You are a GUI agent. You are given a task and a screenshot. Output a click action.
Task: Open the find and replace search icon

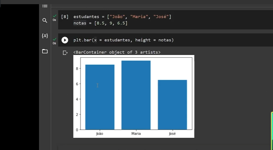pyautogui.click(x=45, y=21)
